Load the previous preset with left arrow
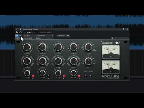The height and width of the screenshot is (108, 144). click(x=27, y=35)
